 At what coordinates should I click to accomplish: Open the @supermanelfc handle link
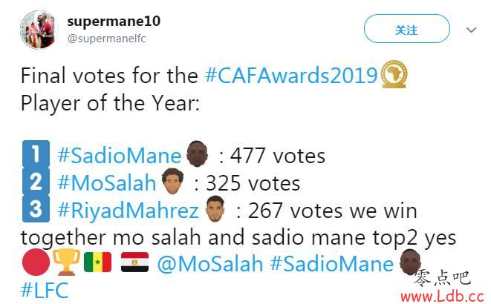coord(106,39)
